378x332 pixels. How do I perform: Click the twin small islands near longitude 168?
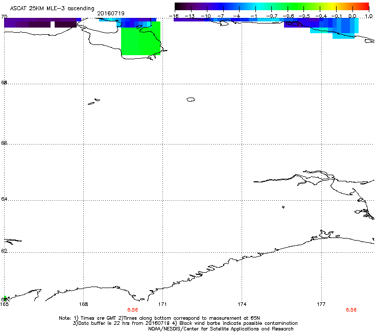pos(94,102)
